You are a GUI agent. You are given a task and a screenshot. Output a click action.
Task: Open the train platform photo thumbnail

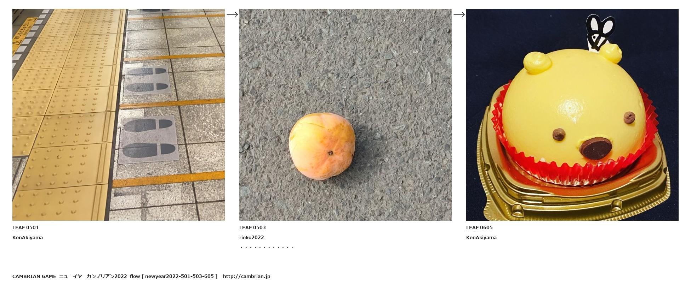[x=119, y=115]
